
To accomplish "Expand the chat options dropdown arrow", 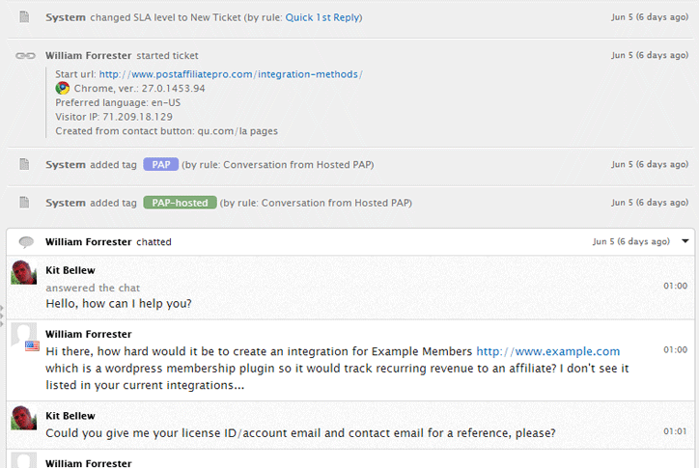I will (685, 241).
